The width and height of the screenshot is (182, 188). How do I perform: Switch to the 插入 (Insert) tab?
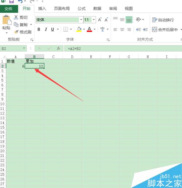(x=42, y=9)
